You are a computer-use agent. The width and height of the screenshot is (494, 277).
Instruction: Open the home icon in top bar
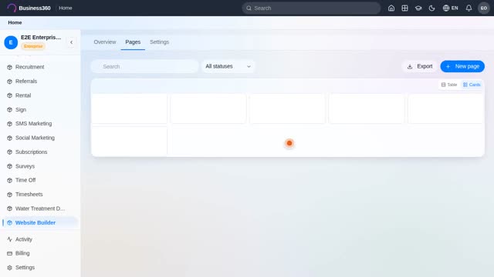[391, 8]
